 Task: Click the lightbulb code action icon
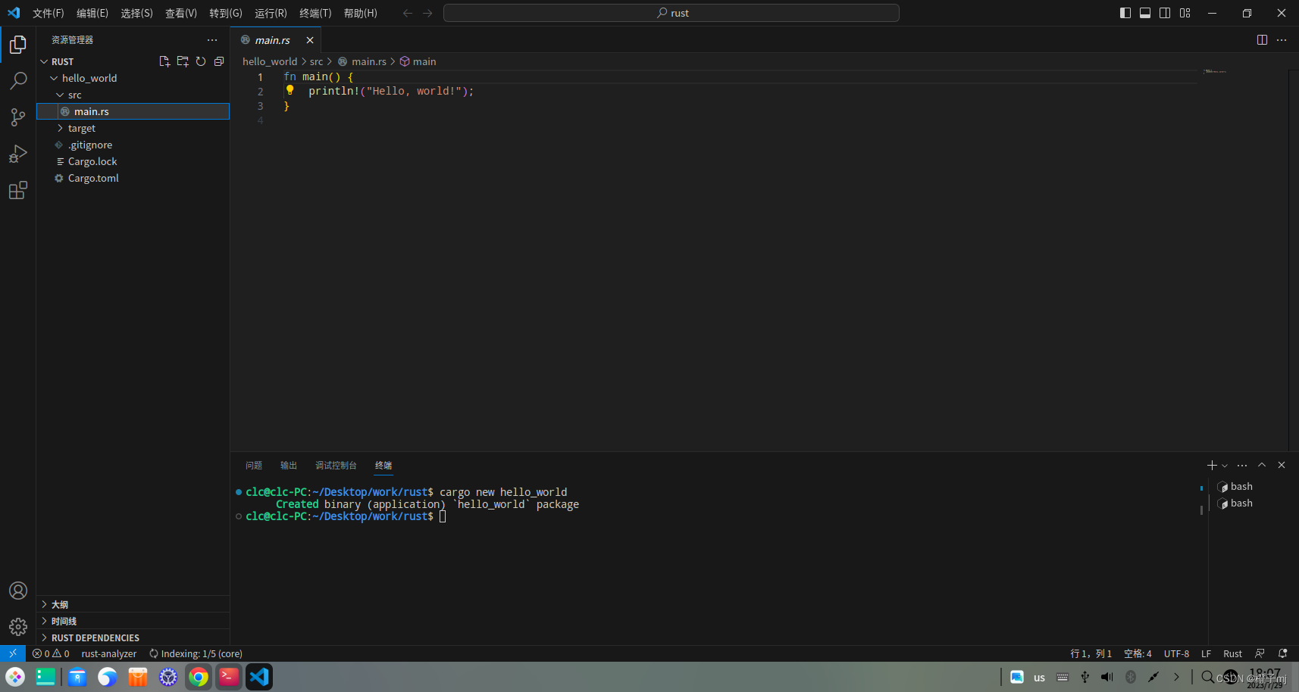(290, 90)
